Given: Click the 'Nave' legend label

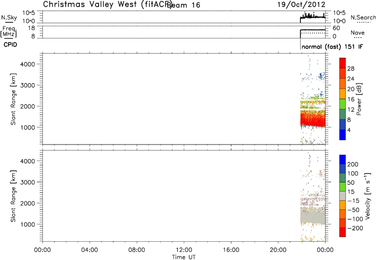Looking at the screenshot, I should (x=358, y=32).
